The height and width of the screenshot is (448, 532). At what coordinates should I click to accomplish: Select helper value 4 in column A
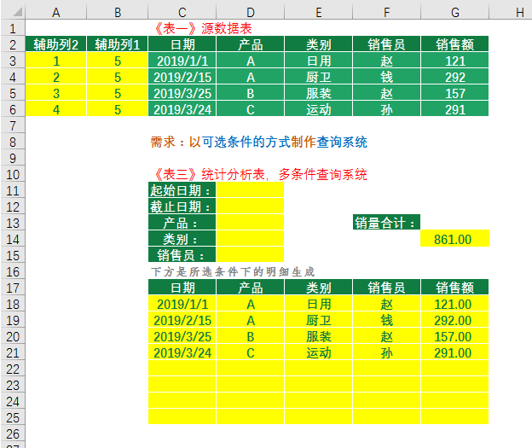pos(56,109)
